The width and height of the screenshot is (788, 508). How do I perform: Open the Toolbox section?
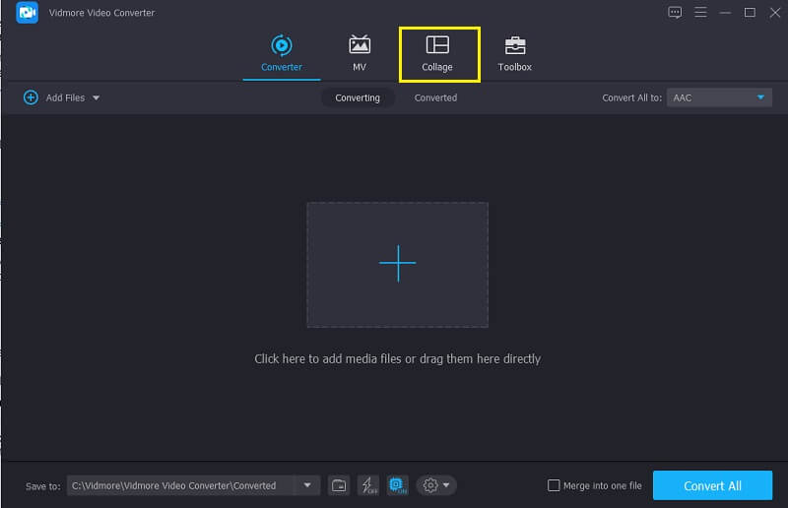click(x=514, y=54)
